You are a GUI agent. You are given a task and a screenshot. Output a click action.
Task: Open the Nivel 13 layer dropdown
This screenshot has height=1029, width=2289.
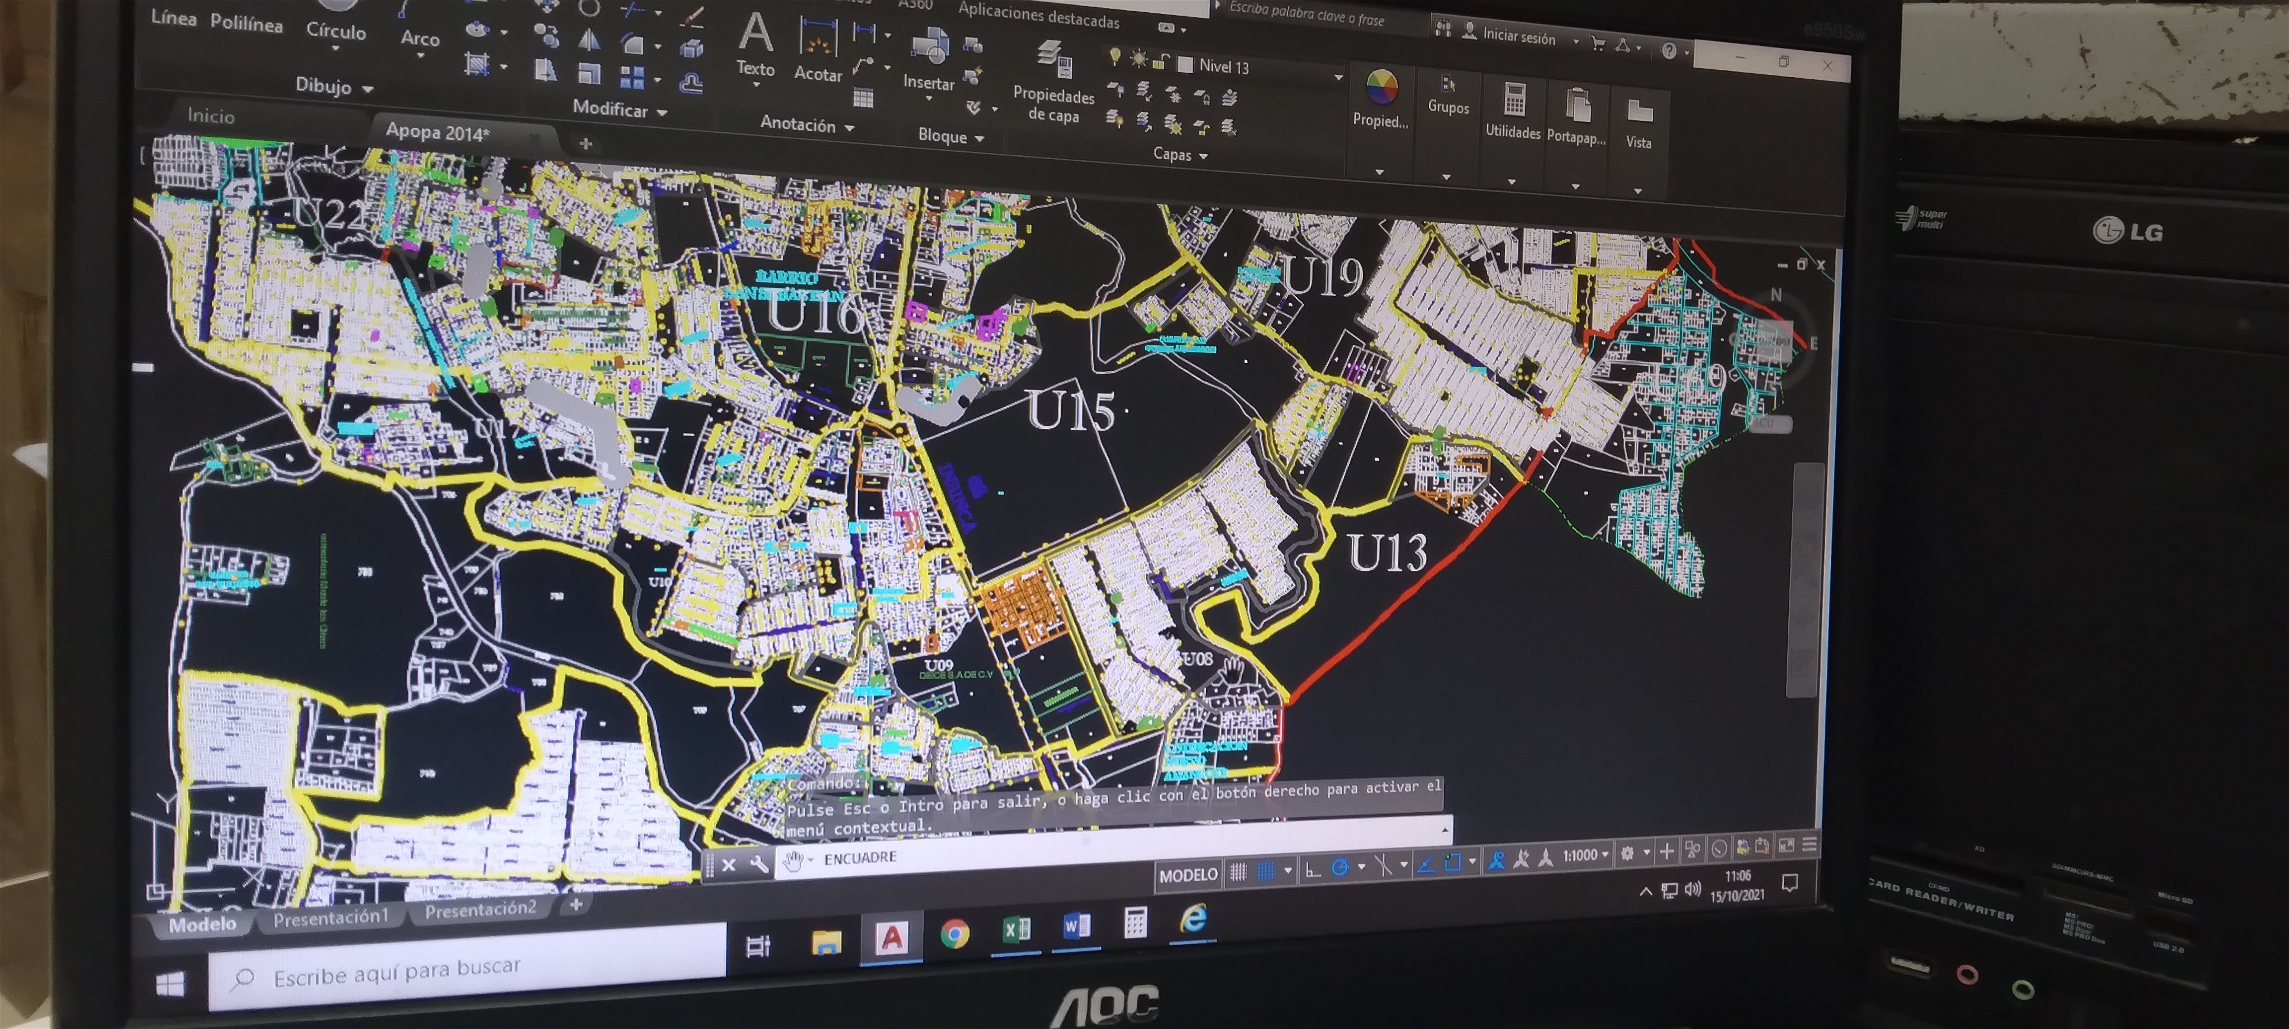(x=1338, y=77)
